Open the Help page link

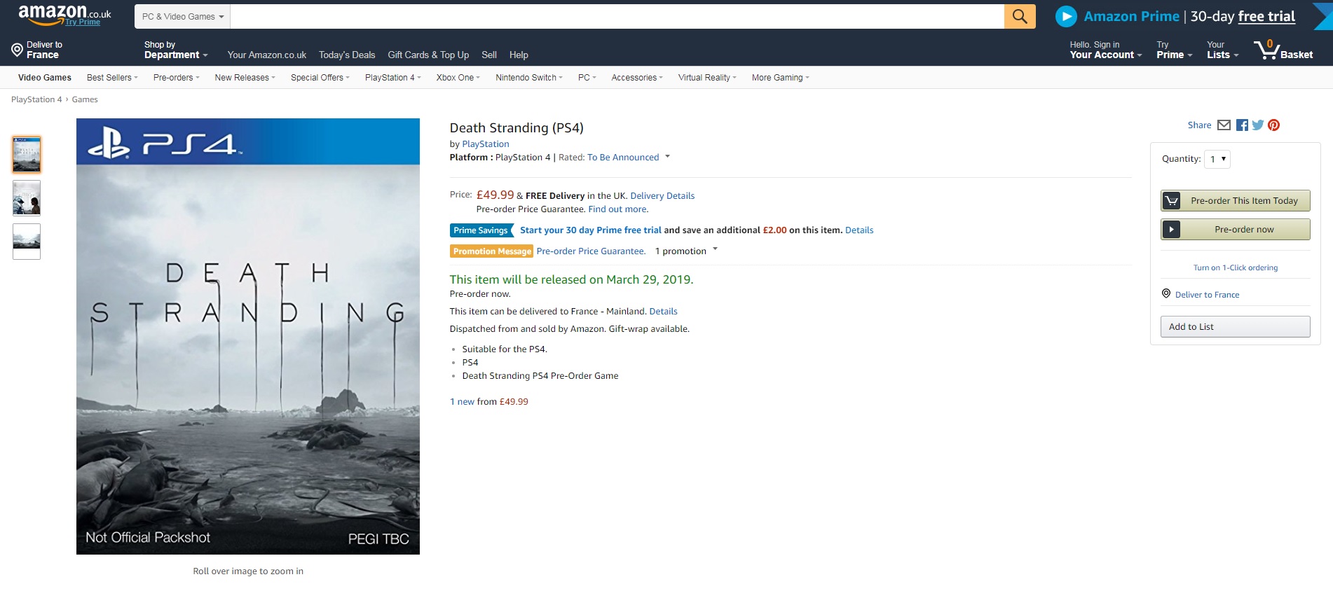[519, 55]
